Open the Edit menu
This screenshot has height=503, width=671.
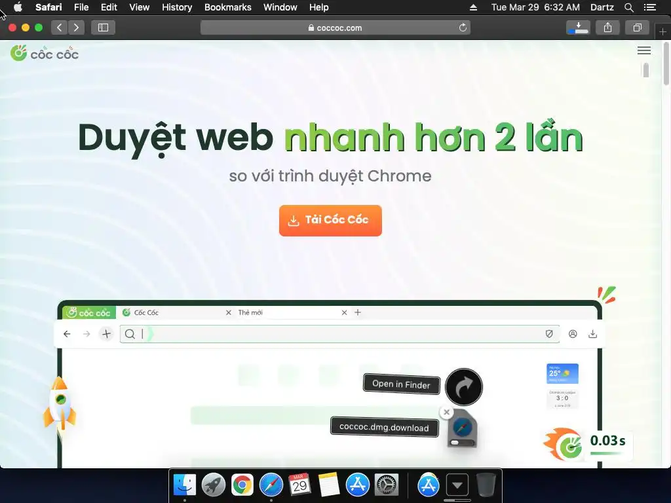click(x=109, y=7)
